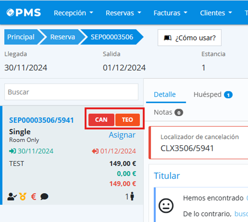This screenshot has height=222, width=248.
Task: Click the person occupancy icon
Action: 132,197
